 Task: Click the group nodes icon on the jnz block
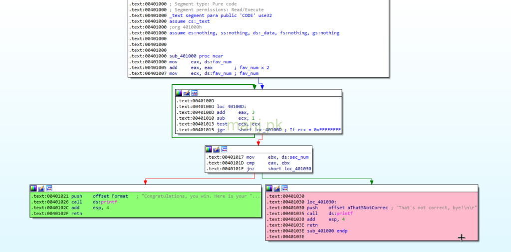click(225, 149)
